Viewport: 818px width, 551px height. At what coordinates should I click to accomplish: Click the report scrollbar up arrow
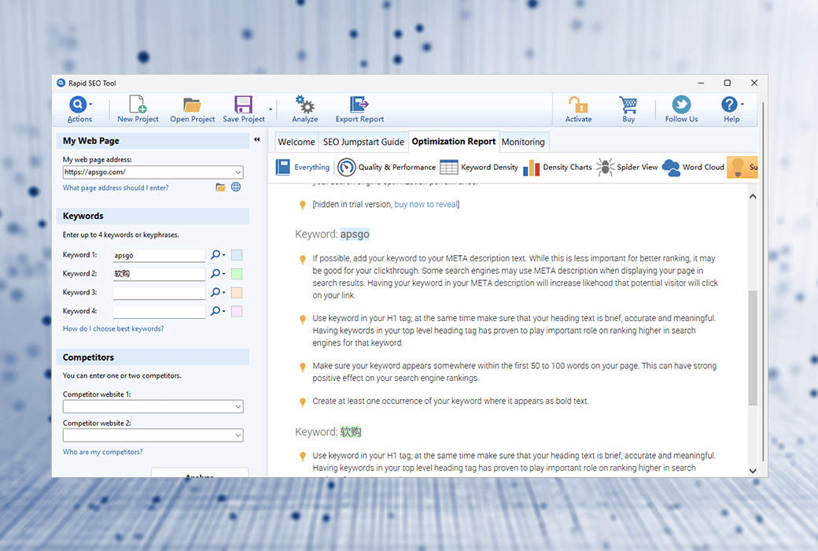click(753, 196)
